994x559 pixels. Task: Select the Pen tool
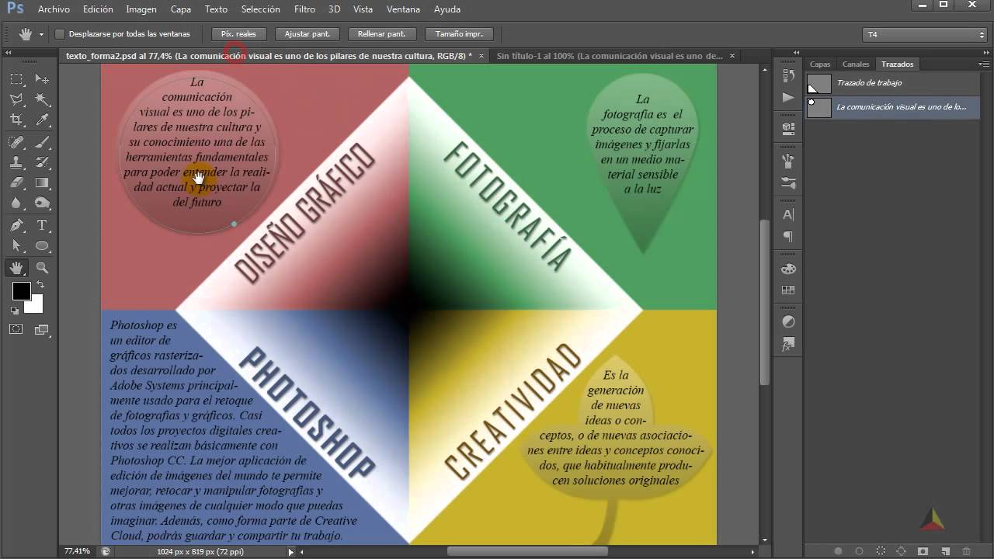click(x=16, y=225)
